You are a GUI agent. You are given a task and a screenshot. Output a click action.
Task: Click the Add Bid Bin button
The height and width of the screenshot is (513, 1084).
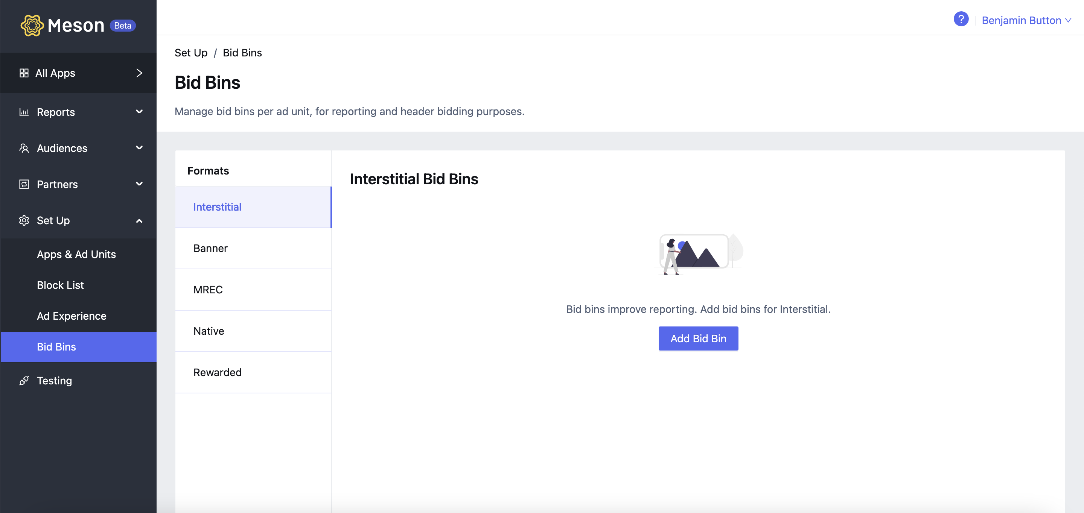tap(698, 338)
